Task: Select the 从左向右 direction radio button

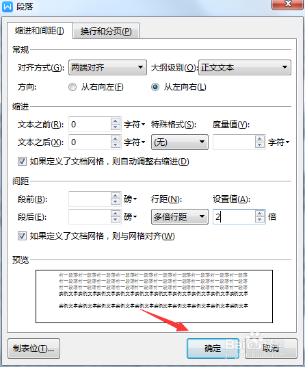Action: pyautogui.click(x=155, y=87)
